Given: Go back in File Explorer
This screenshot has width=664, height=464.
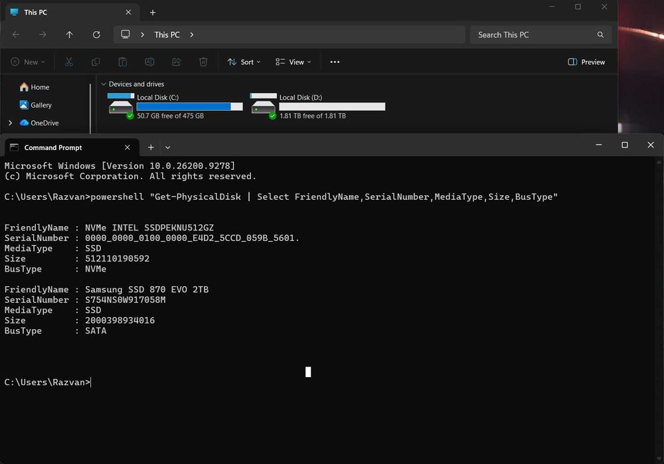Looking at the screenshot, I should click(16, 35).
